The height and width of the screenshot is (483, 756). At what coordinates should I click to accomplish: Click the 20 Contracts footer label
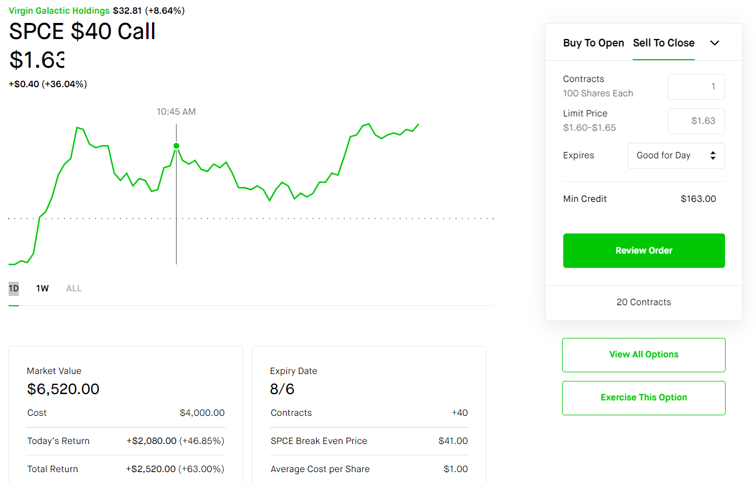coord(644,302)
